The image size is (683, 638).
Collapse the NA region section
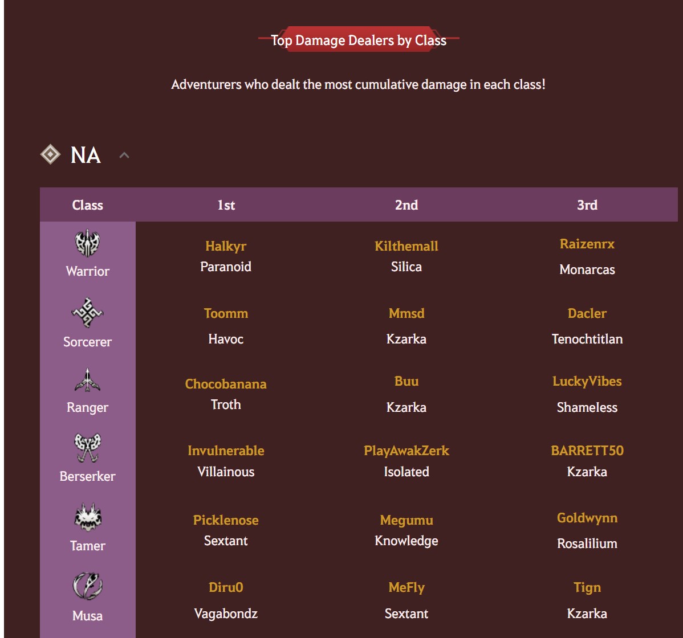(125, 155)
